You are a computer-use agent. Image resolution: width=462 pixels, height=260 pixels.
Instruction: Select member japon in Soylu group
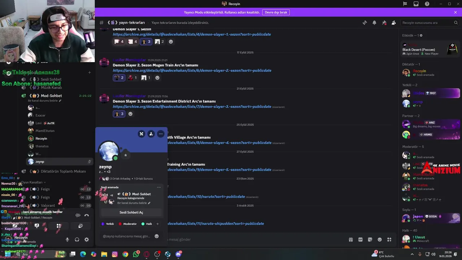coord(430,218)
